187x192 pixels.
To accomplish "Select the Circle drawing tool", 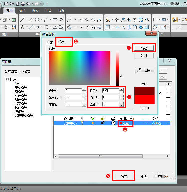I will coord(37,20).
